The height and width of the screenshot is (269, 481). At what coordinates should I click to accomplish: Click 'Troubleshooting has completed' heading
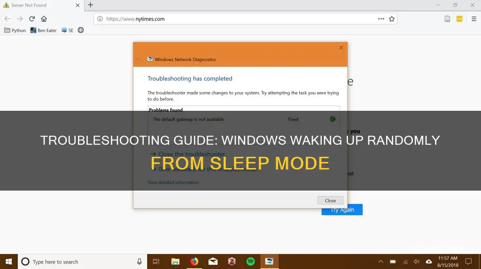[190, 78]
